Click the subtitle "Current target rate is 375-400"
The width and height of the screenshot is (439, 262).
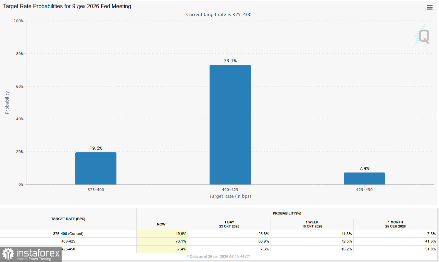point(219,14)
